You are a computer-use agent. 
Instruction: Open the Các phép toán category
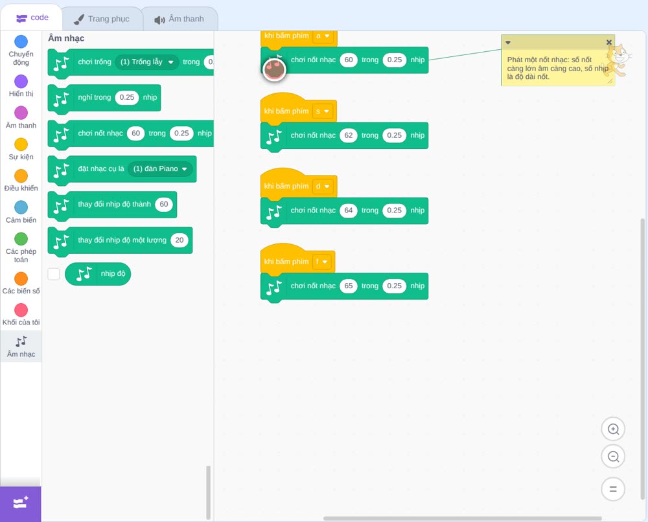(x=21, y=248)
